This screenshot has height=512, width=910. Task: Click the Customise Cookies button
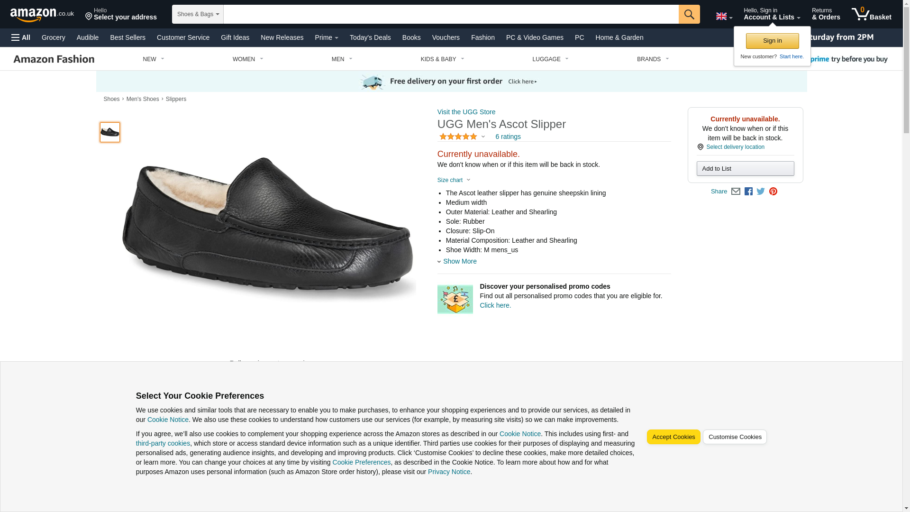point(735,437)
